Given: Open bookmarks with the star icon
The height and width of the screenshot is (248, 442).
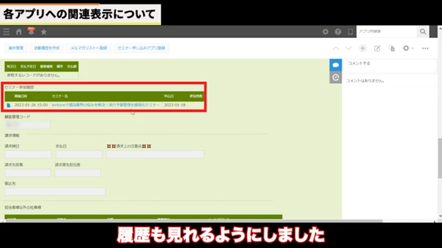Looking at the screenshot, I should click(x=44, y=32).
